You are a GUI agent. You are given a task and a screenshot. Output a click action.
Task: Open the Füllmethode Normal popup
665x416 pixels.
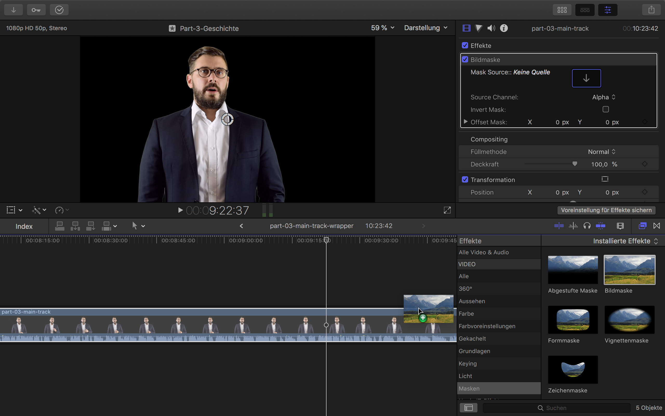point(602,152)
